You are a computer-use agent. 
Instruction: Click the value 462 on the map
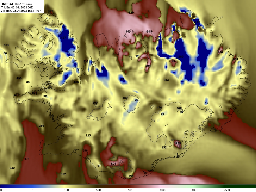point(59,72)
